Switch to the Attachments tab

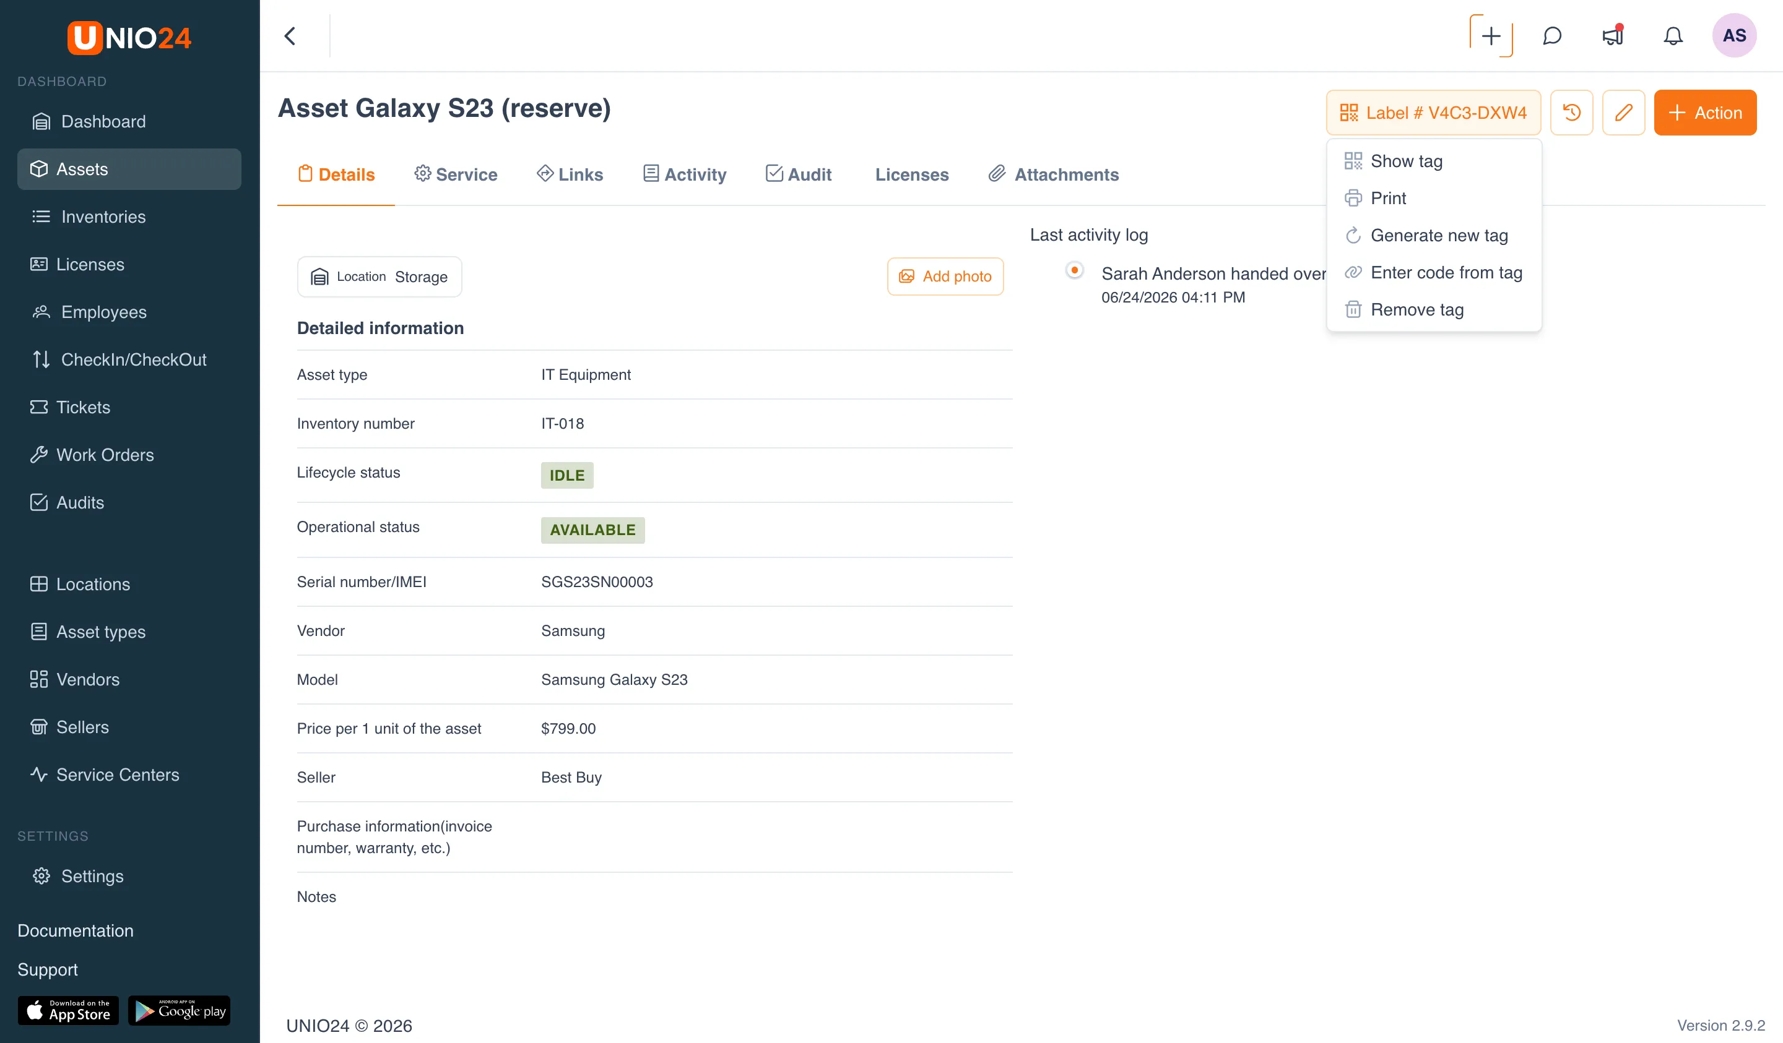coord(1054,174)
